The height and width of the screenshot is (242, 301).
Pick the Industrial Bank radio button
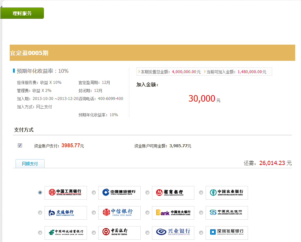point(147,233)
